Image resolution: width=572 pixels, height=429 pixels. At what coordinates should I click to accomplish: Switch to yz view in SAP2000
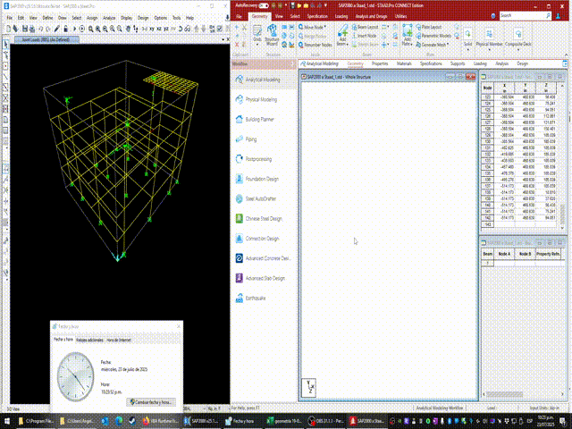pos(166,29)
